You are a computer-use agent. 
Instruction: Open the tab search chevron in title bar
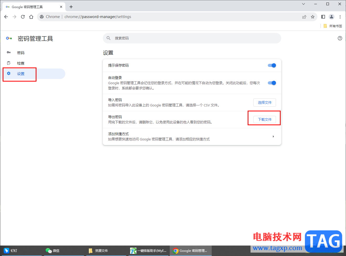pos(304,4)
